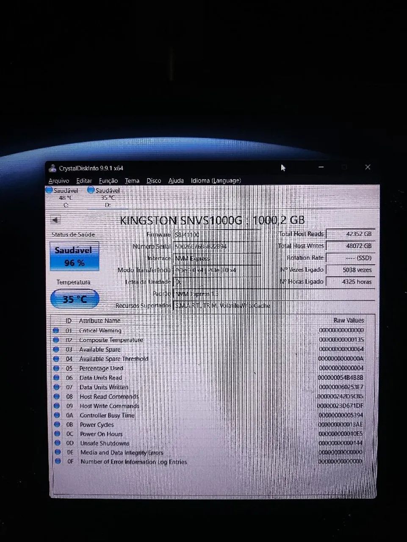Image resolution: width=407 pixels, height=542 pixels.
Task: Click the blue status dot for Power Cycles
Action: (57, 425)
